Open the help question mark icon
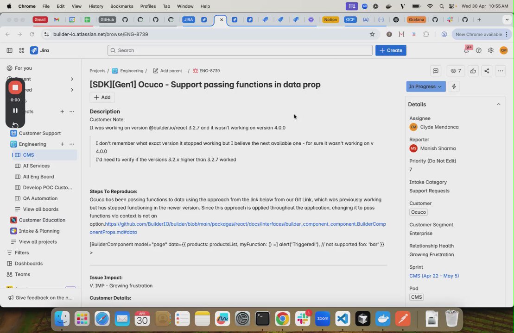This screenshot has width=514, height=333. tap(479, 50)
